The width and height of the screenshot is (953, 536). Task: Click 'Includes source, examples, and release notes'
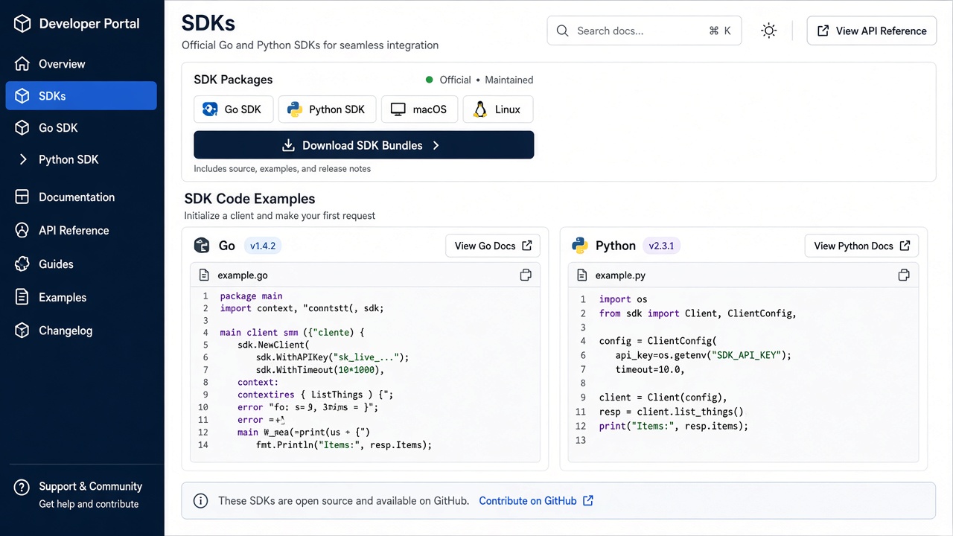282,169
